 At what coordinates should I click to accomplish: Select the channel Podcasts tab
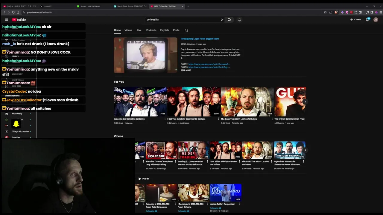[x=151, y=30]
